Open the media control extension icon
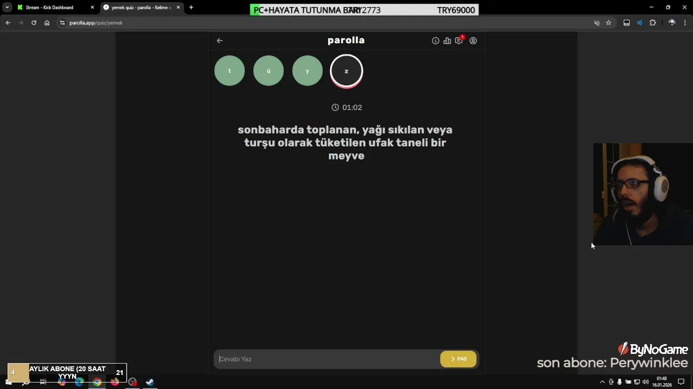This screenshot has height=389, width=693. point(626,23)
